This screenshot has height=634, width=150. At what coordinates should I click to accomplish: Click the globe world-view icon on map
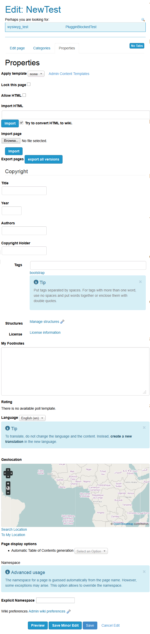pos(8,488)
